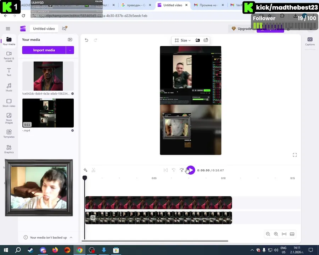319x255 pixels.
Task: Close the Untitled video browser tab
Action: (x=186, y=5)
